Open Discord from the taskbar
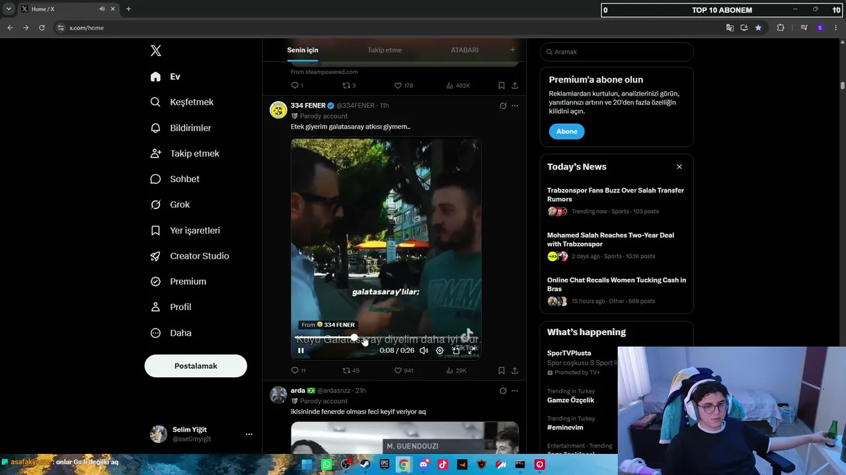 pyautogui.click(x=424, y=464)
